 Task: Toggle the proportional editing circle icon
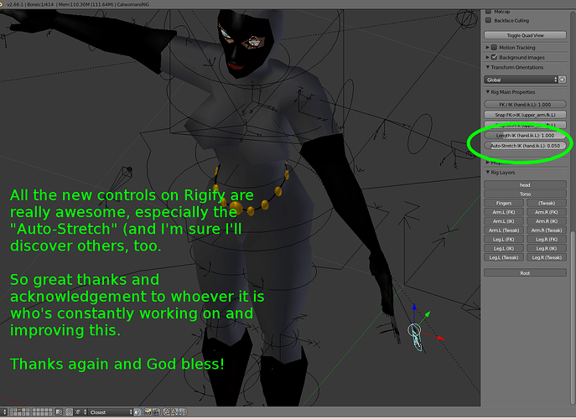[69, 412]
